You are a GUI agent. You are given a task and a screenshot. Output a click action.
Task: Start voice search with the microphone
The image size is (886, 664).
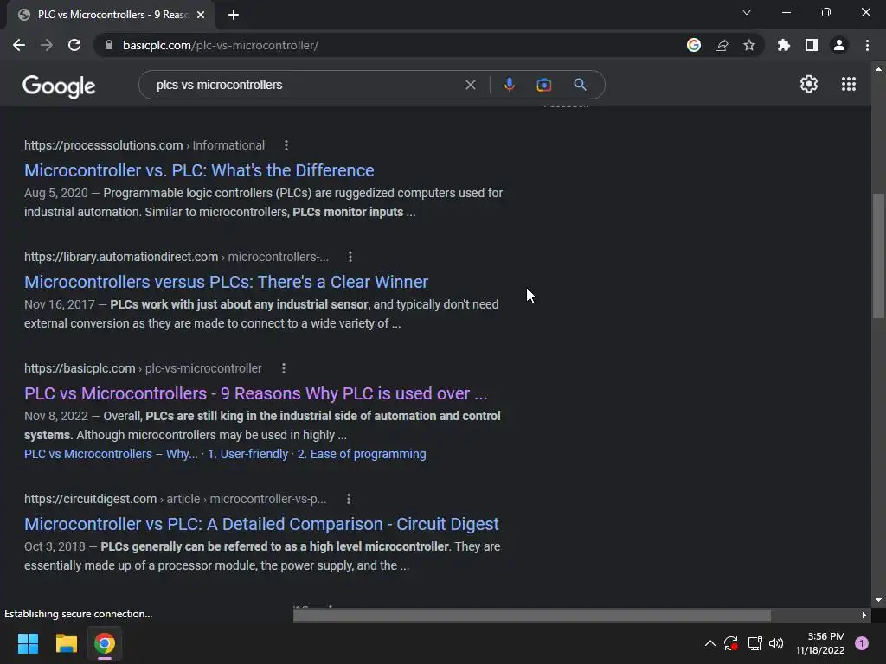(509, 85)
